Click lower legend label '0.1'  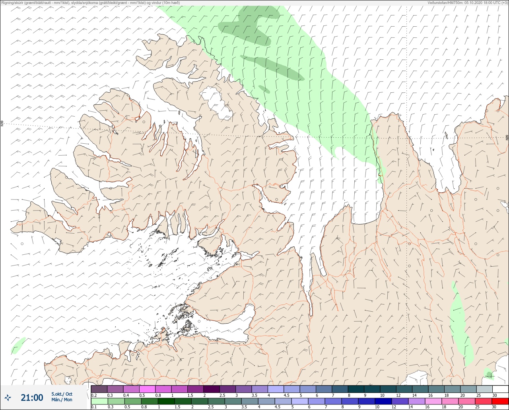point(94,407)
